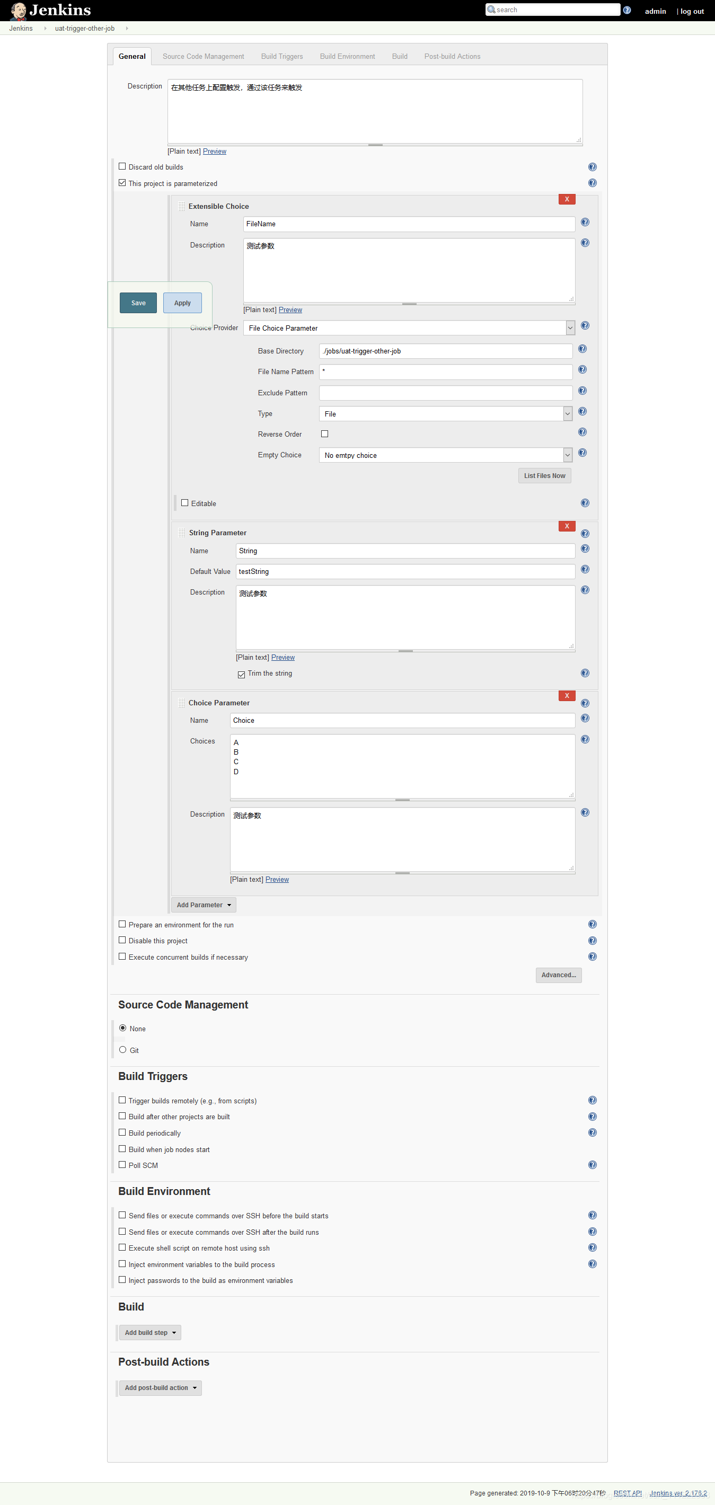Show help for This project is parameterized
The height and width of the screenshot is (1505, 715).
(x=593, y=183)
